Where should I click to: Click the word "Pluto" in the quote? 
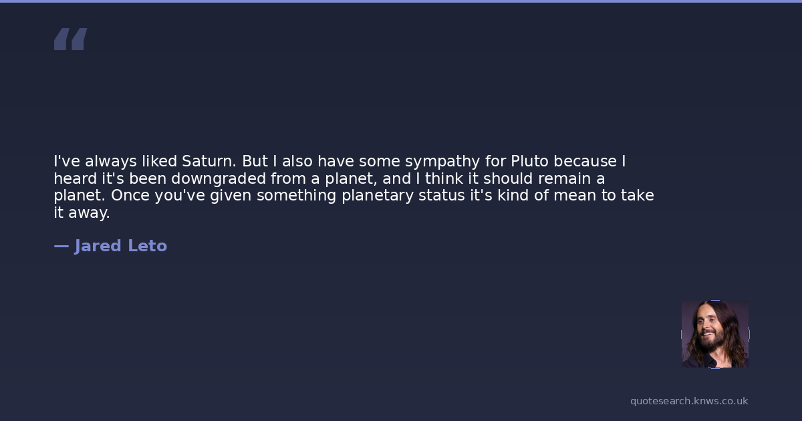[x=530, y=161]
